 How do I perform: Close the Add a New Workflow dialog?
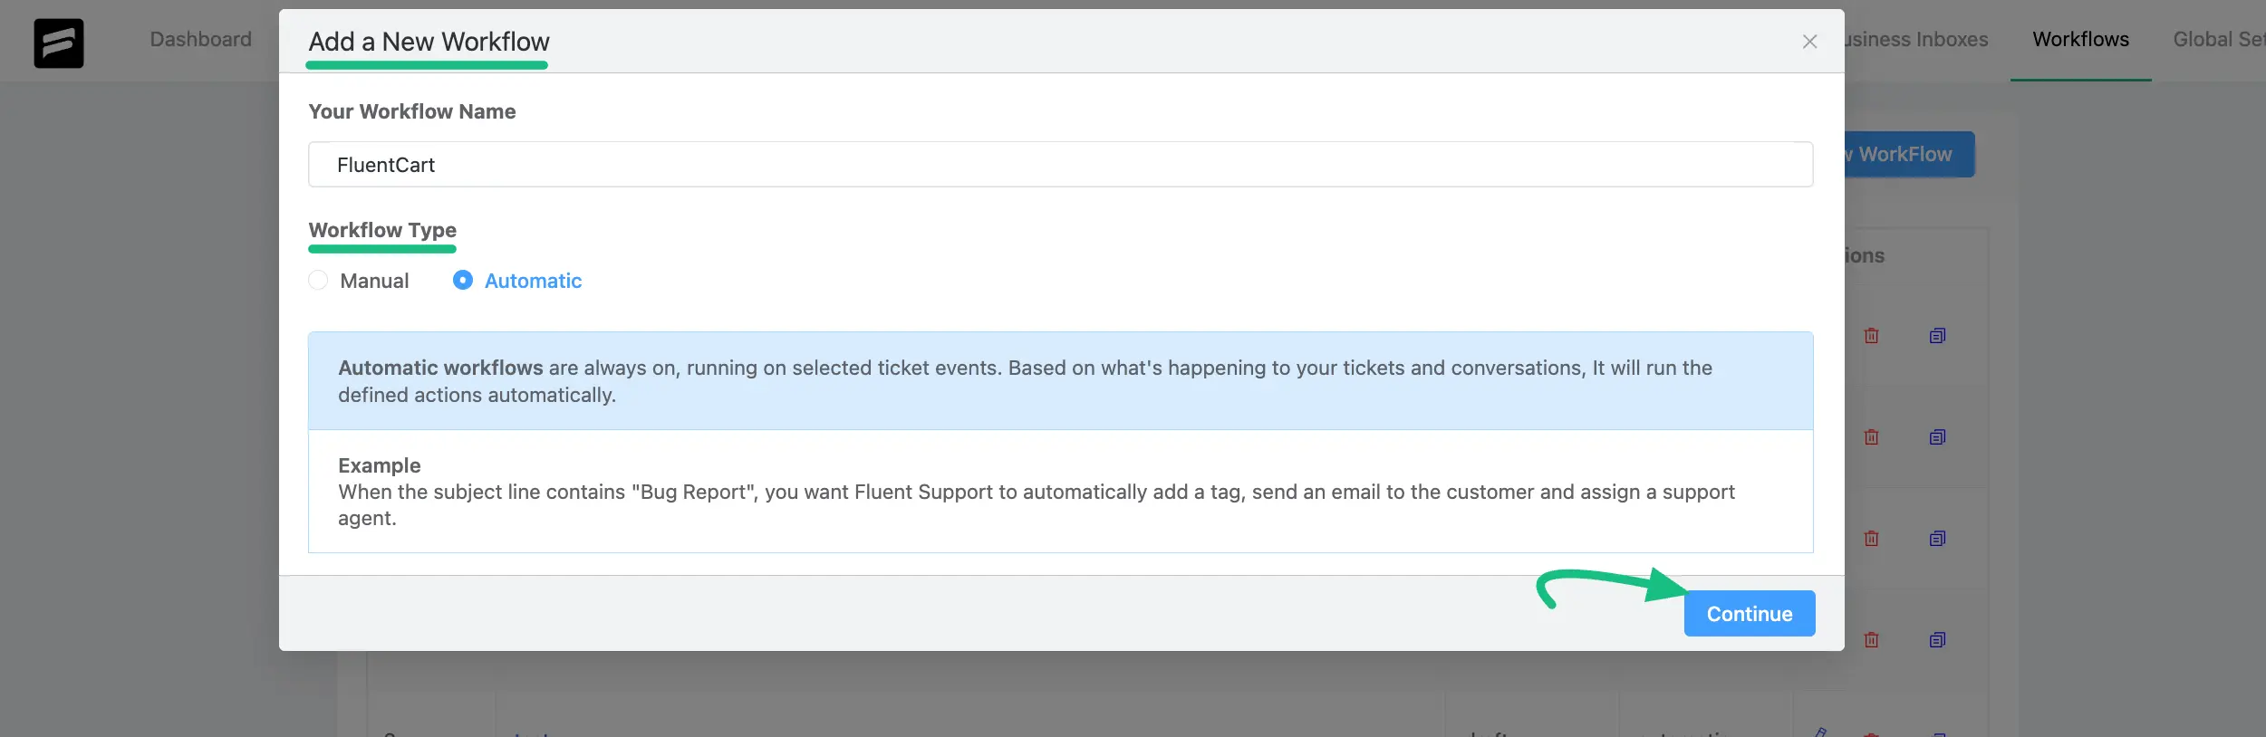1809,42
